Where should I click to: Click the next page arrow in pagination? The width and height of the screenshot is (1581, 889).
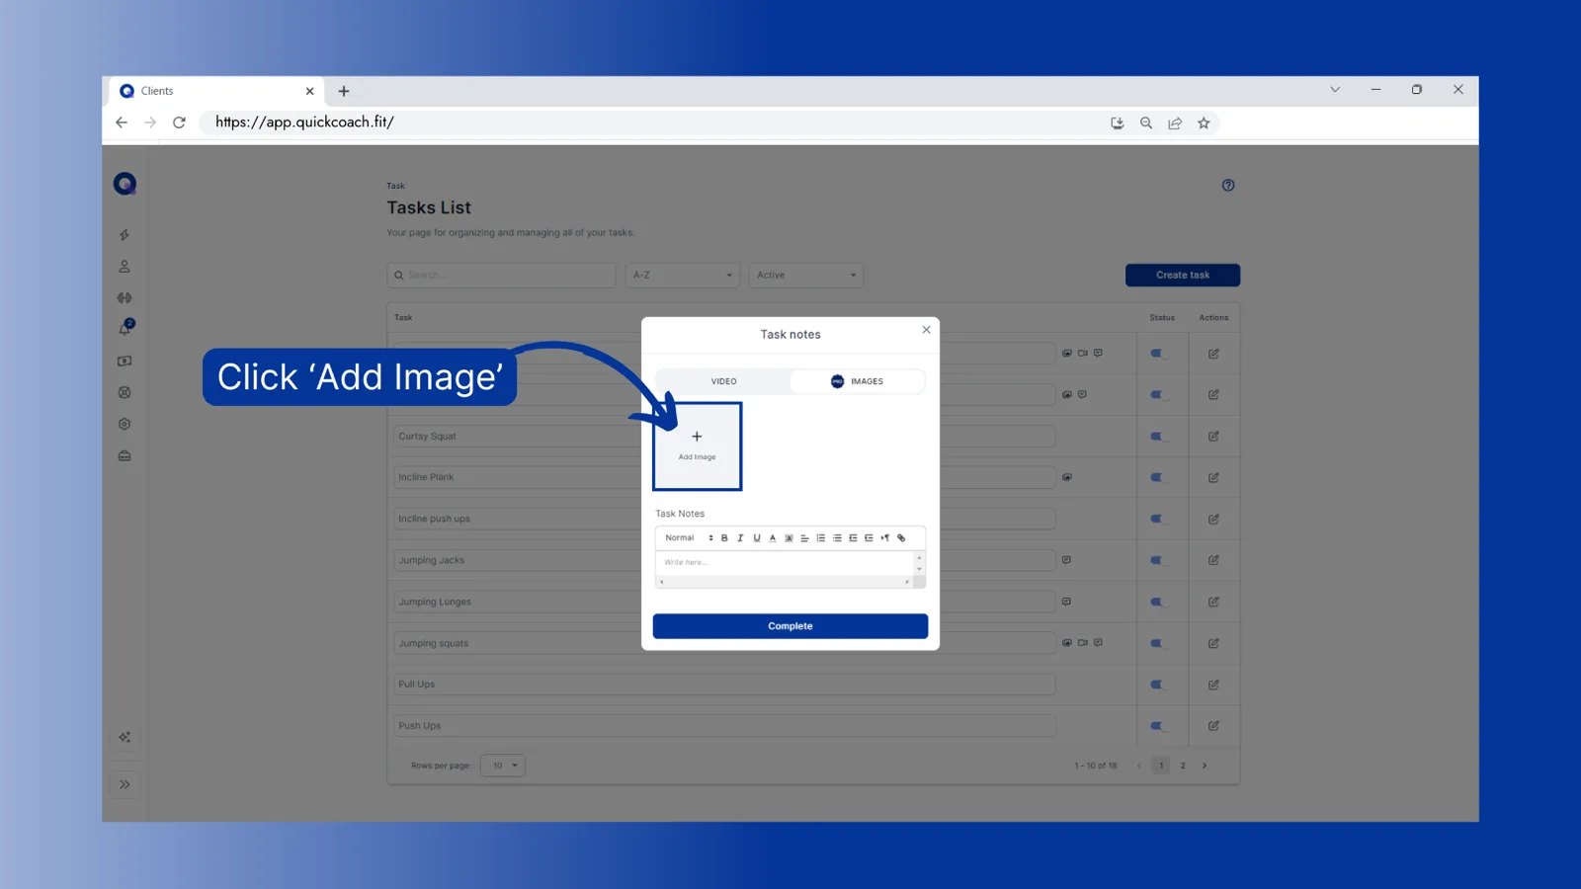pos(1205,766)
